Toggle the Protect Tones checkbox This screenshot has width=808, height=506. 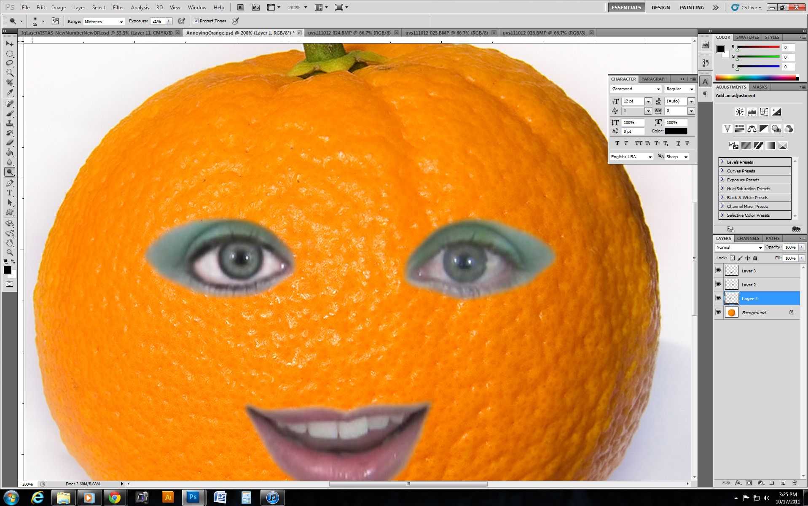[196, 21]
